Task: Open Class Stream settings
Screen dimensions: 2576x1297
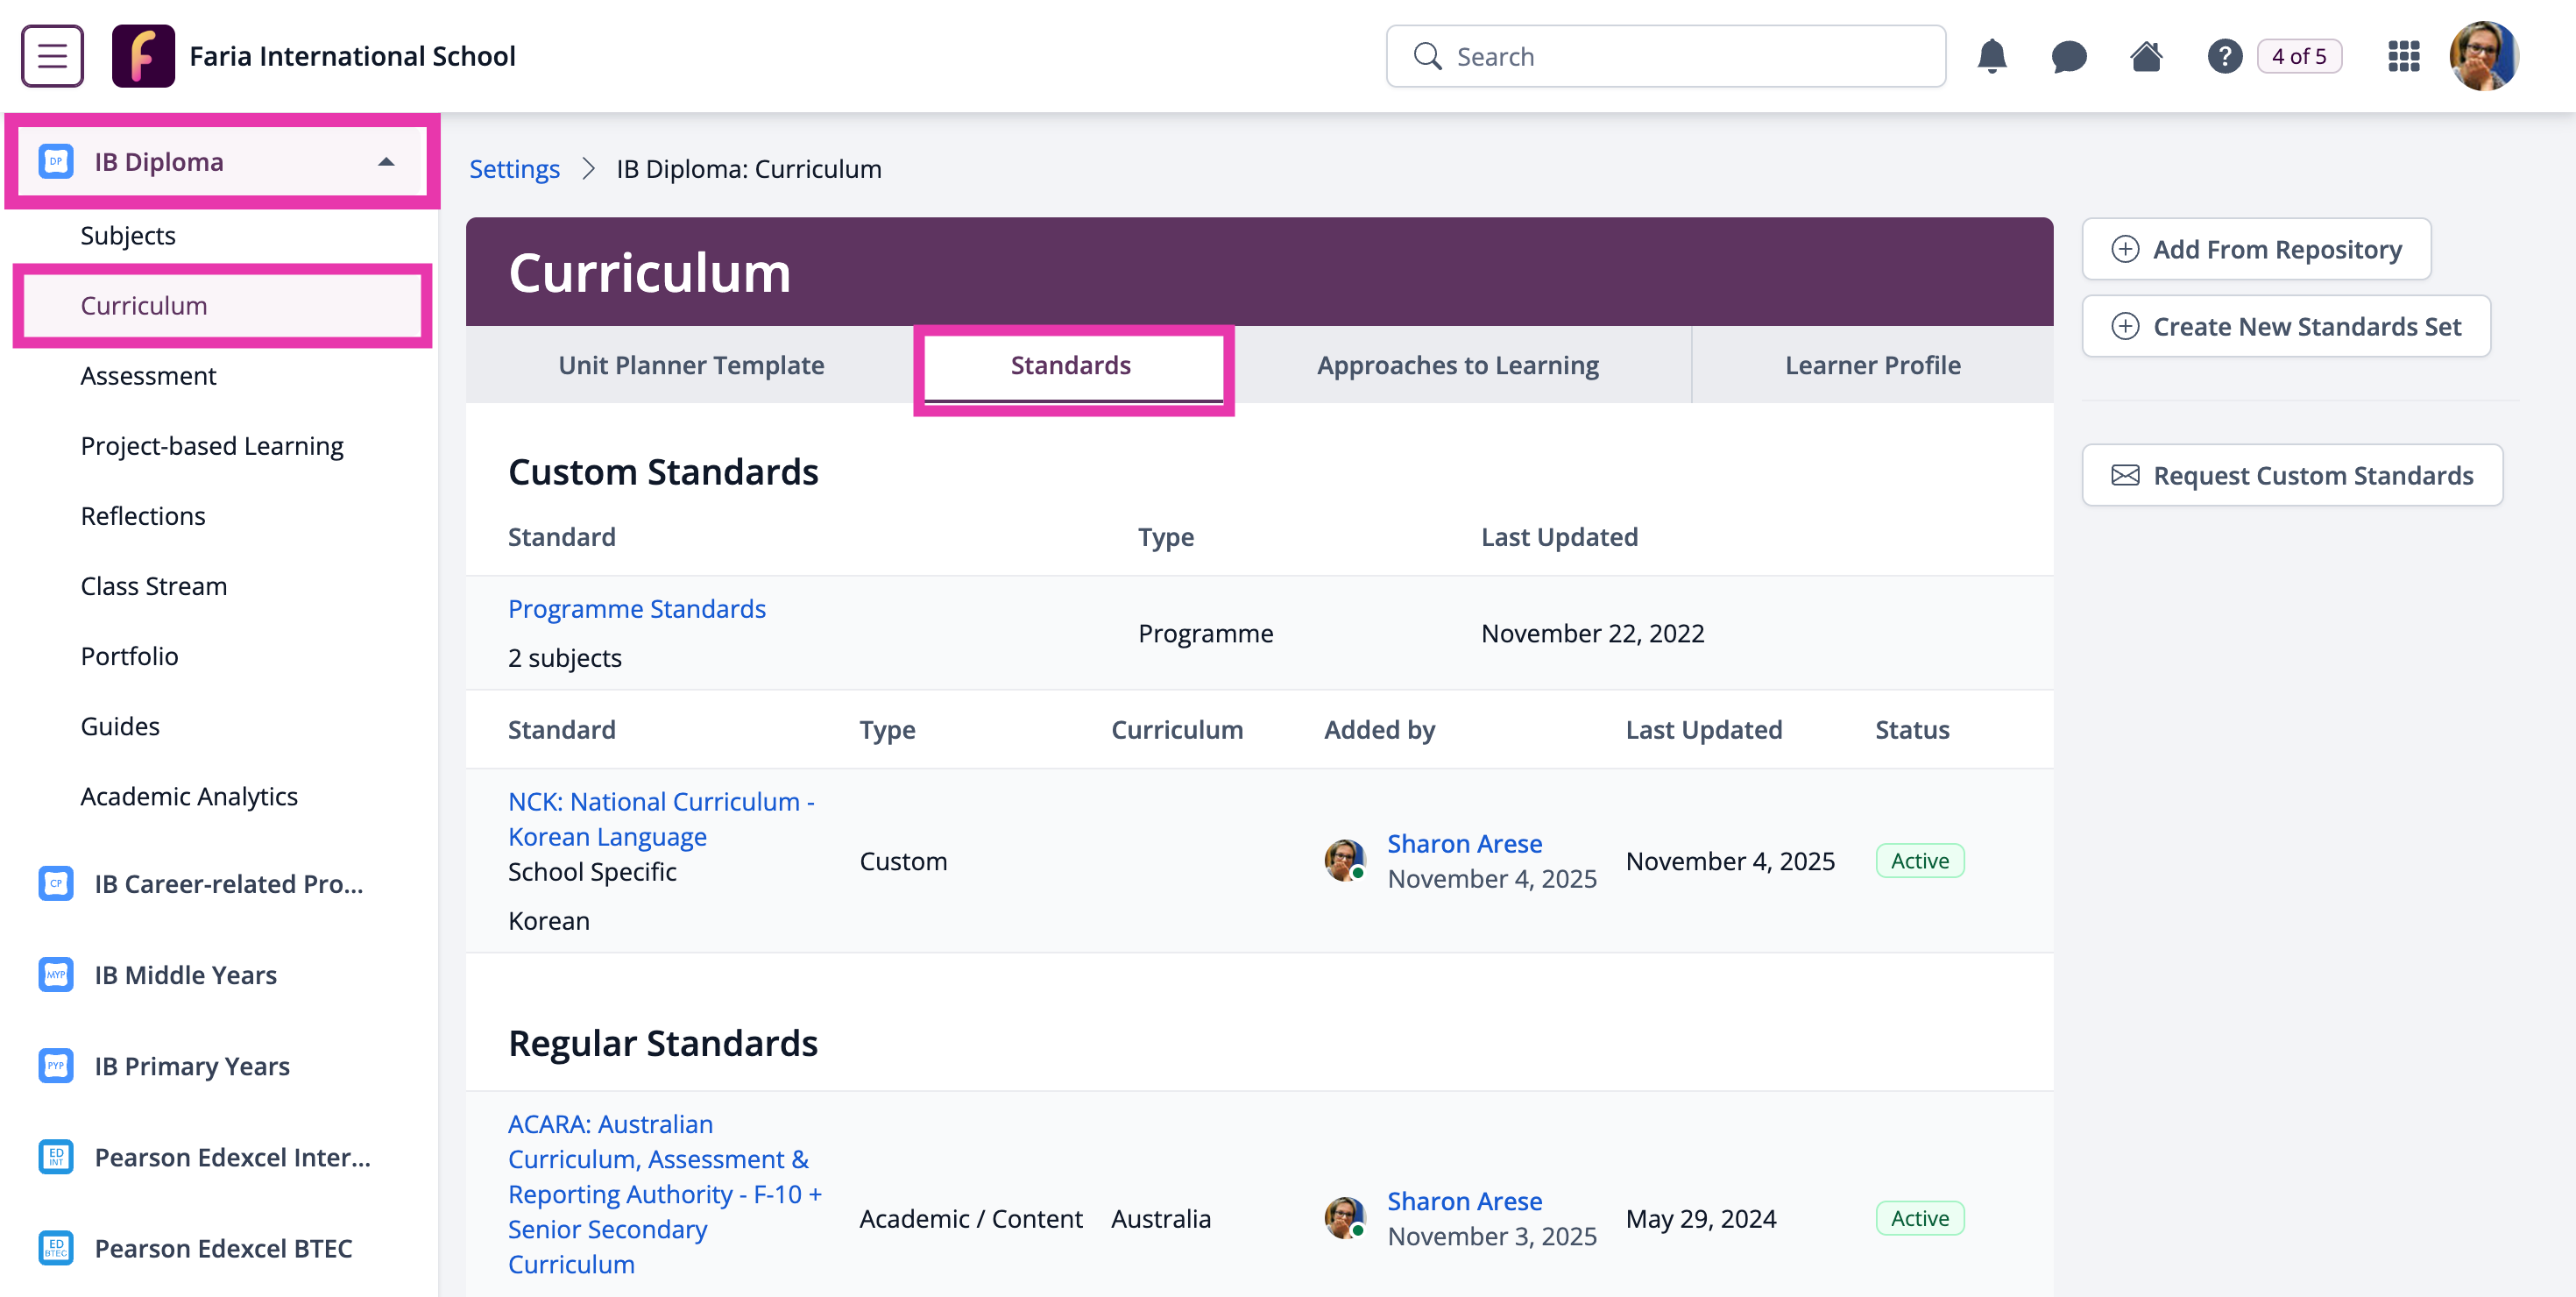Action: 154,585
